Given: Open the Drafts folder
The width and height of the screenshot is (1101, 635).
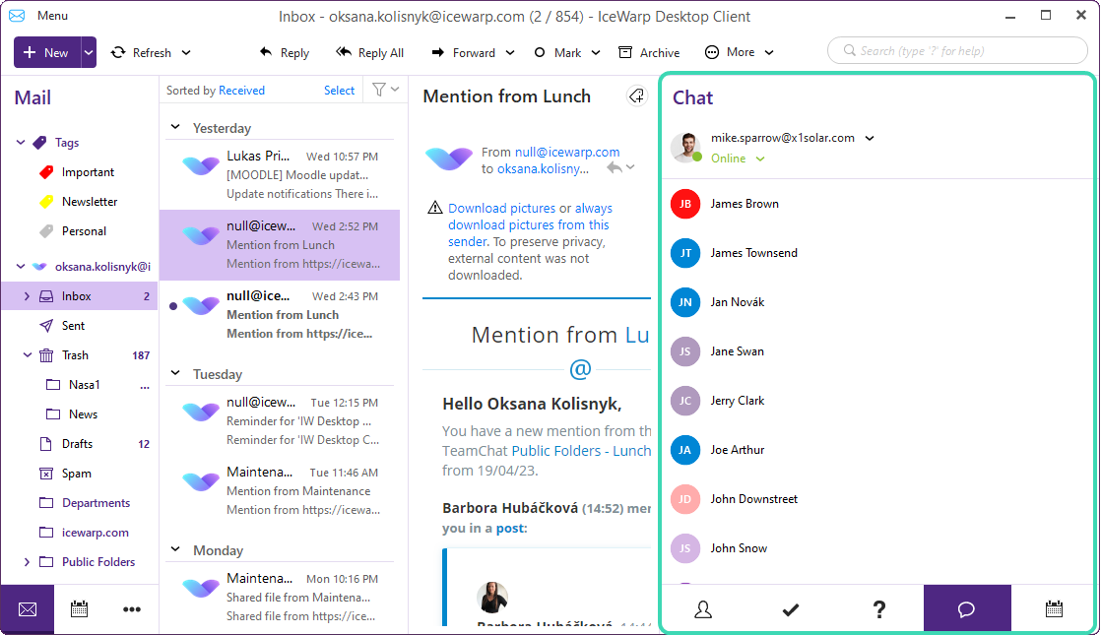Looking at the screenshot, I should pyautogui.click(x=77, y=443).
